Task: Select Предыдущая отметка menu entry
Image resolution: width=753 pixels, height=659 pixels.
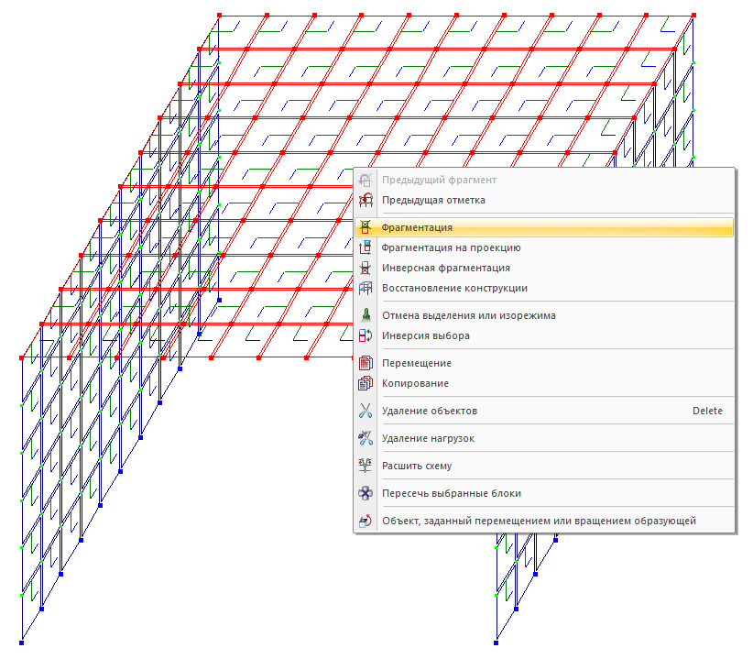Action: tap(544, 200)
